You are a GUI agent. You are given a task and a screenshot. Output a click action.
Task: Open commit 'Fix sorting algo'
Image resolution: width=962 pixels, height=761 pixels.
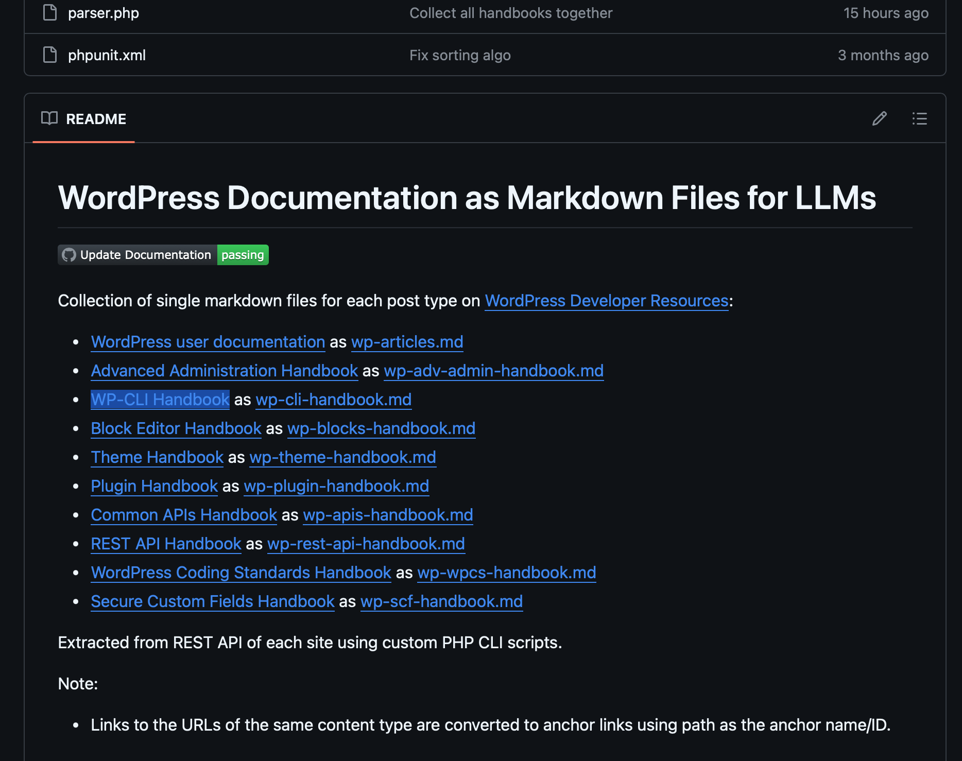460,55
